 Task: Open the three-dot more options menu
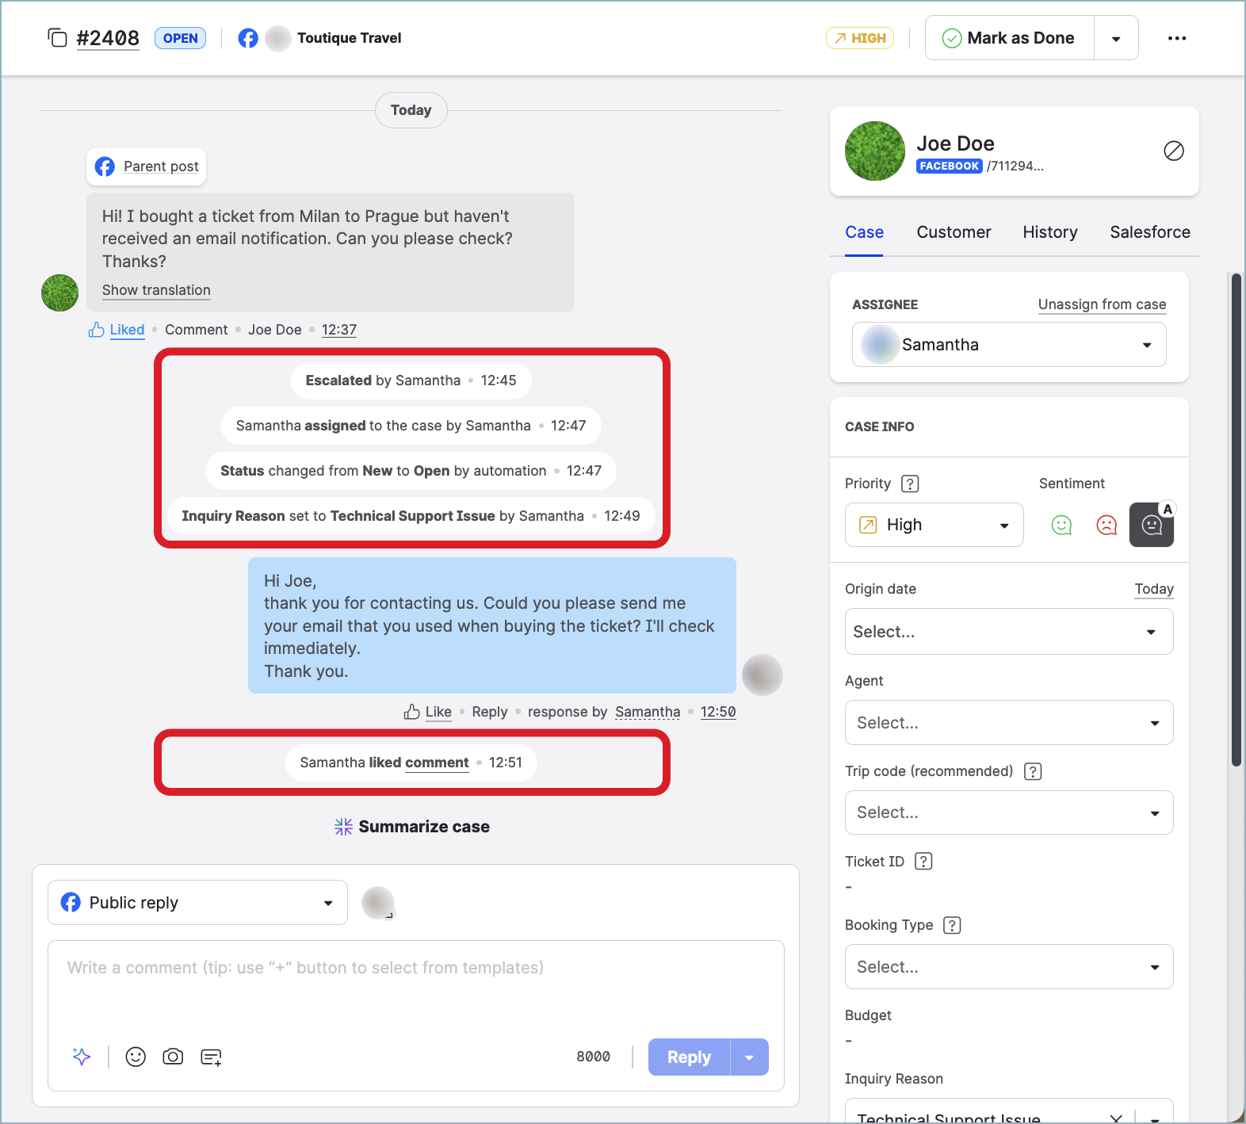(x=1176, y=38)
